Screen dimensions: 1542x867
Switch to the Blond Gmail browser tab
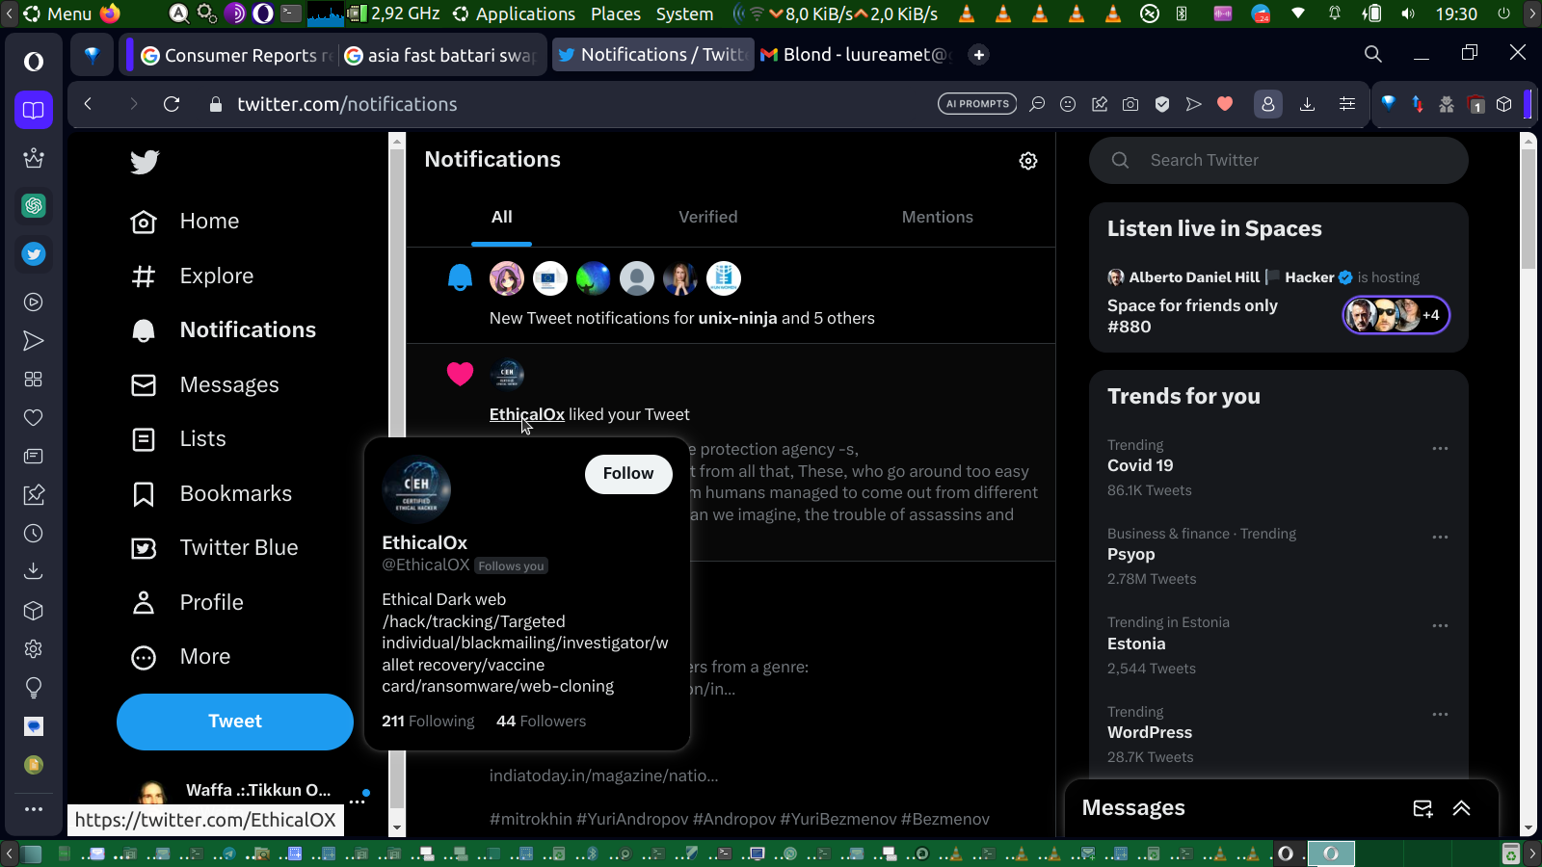[x=856, y=55]
